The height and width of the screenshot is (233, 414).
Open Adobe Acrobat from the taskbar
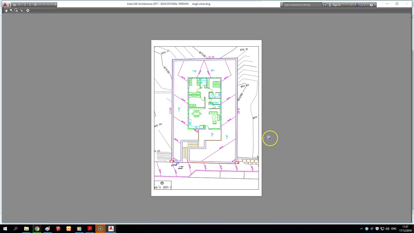(x=90, y=229)
